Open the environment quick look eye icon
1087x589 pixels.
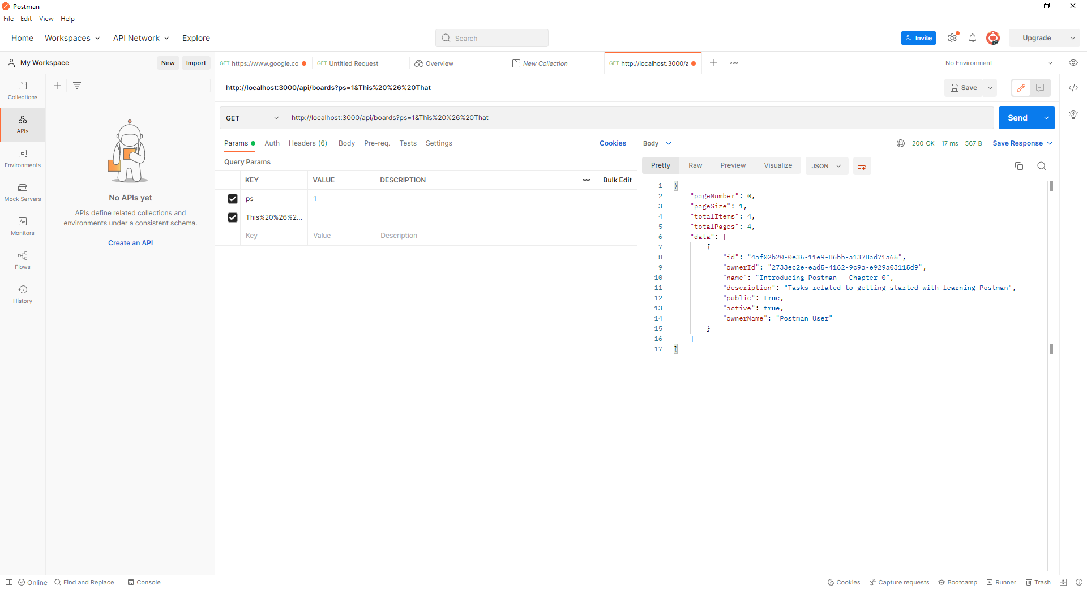[1073, 63]
